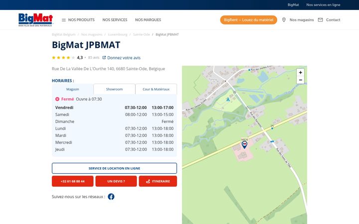359x224 pixels.
Task: Switch to the Showroom hours tab
Action: coord(114,89)
